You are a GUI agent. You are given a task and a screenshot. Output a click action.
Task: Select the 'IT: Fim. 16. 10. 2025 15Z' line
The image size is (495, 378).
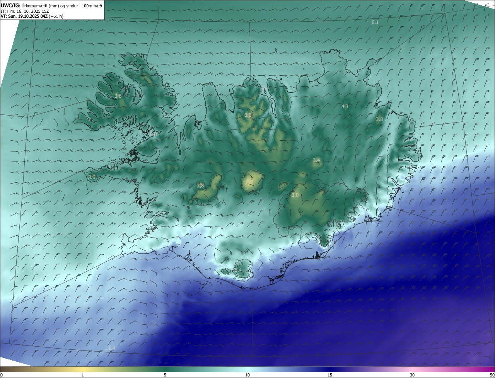(x=25, y=11)
